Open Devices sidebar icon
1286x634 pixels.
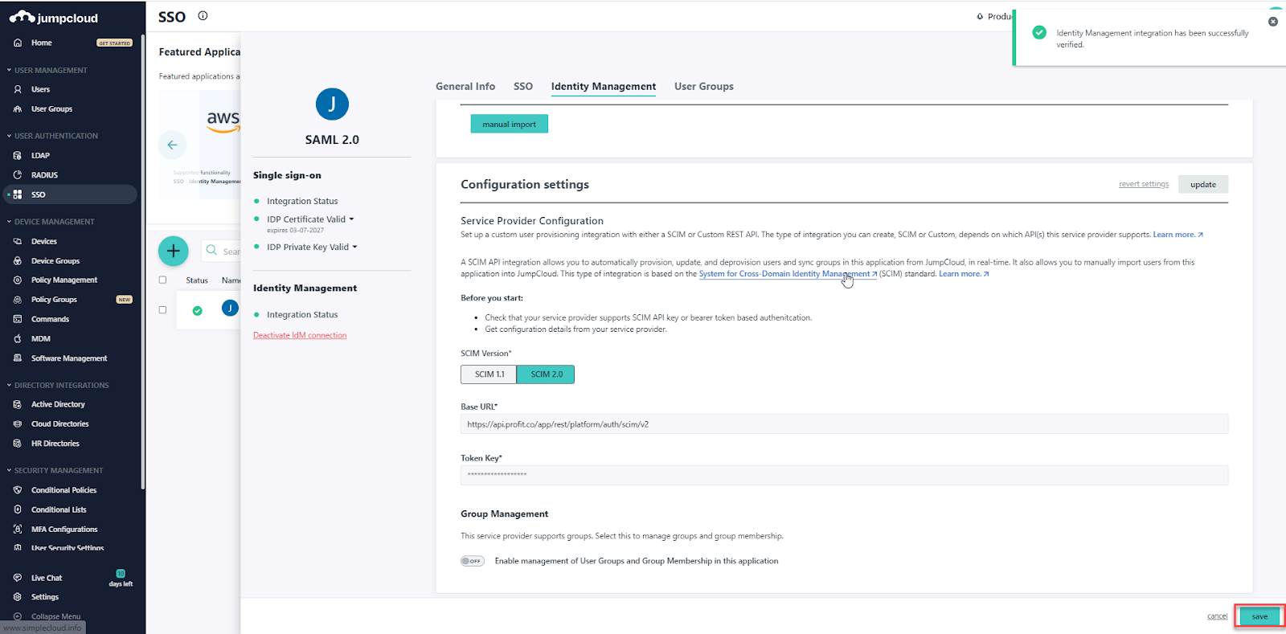coord(18,241)
